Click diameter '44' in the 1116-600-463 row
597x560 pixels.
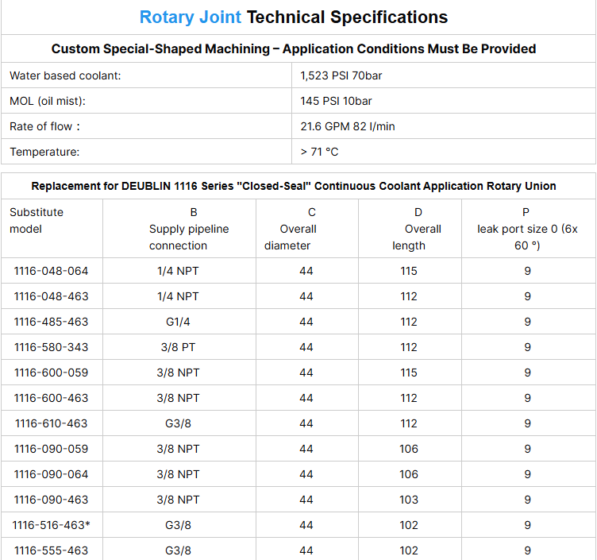click(306, 398)
